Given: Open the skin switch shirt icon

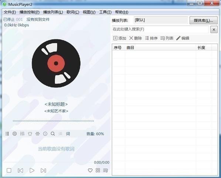Looking at the screenshot, I should click(30, 134).
